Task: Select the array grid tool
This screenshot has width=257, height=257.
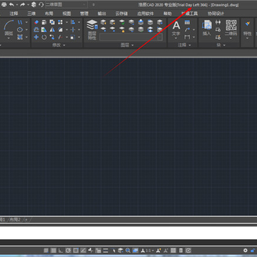Action: point(60,22)
